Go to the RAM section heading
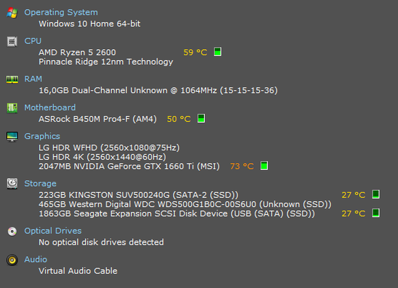 point(33,79)
